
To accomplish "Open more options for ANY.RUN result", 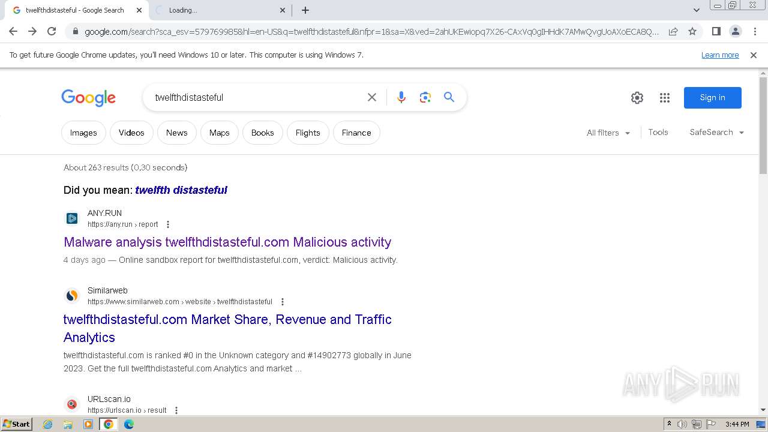I will tap(168, 224).
